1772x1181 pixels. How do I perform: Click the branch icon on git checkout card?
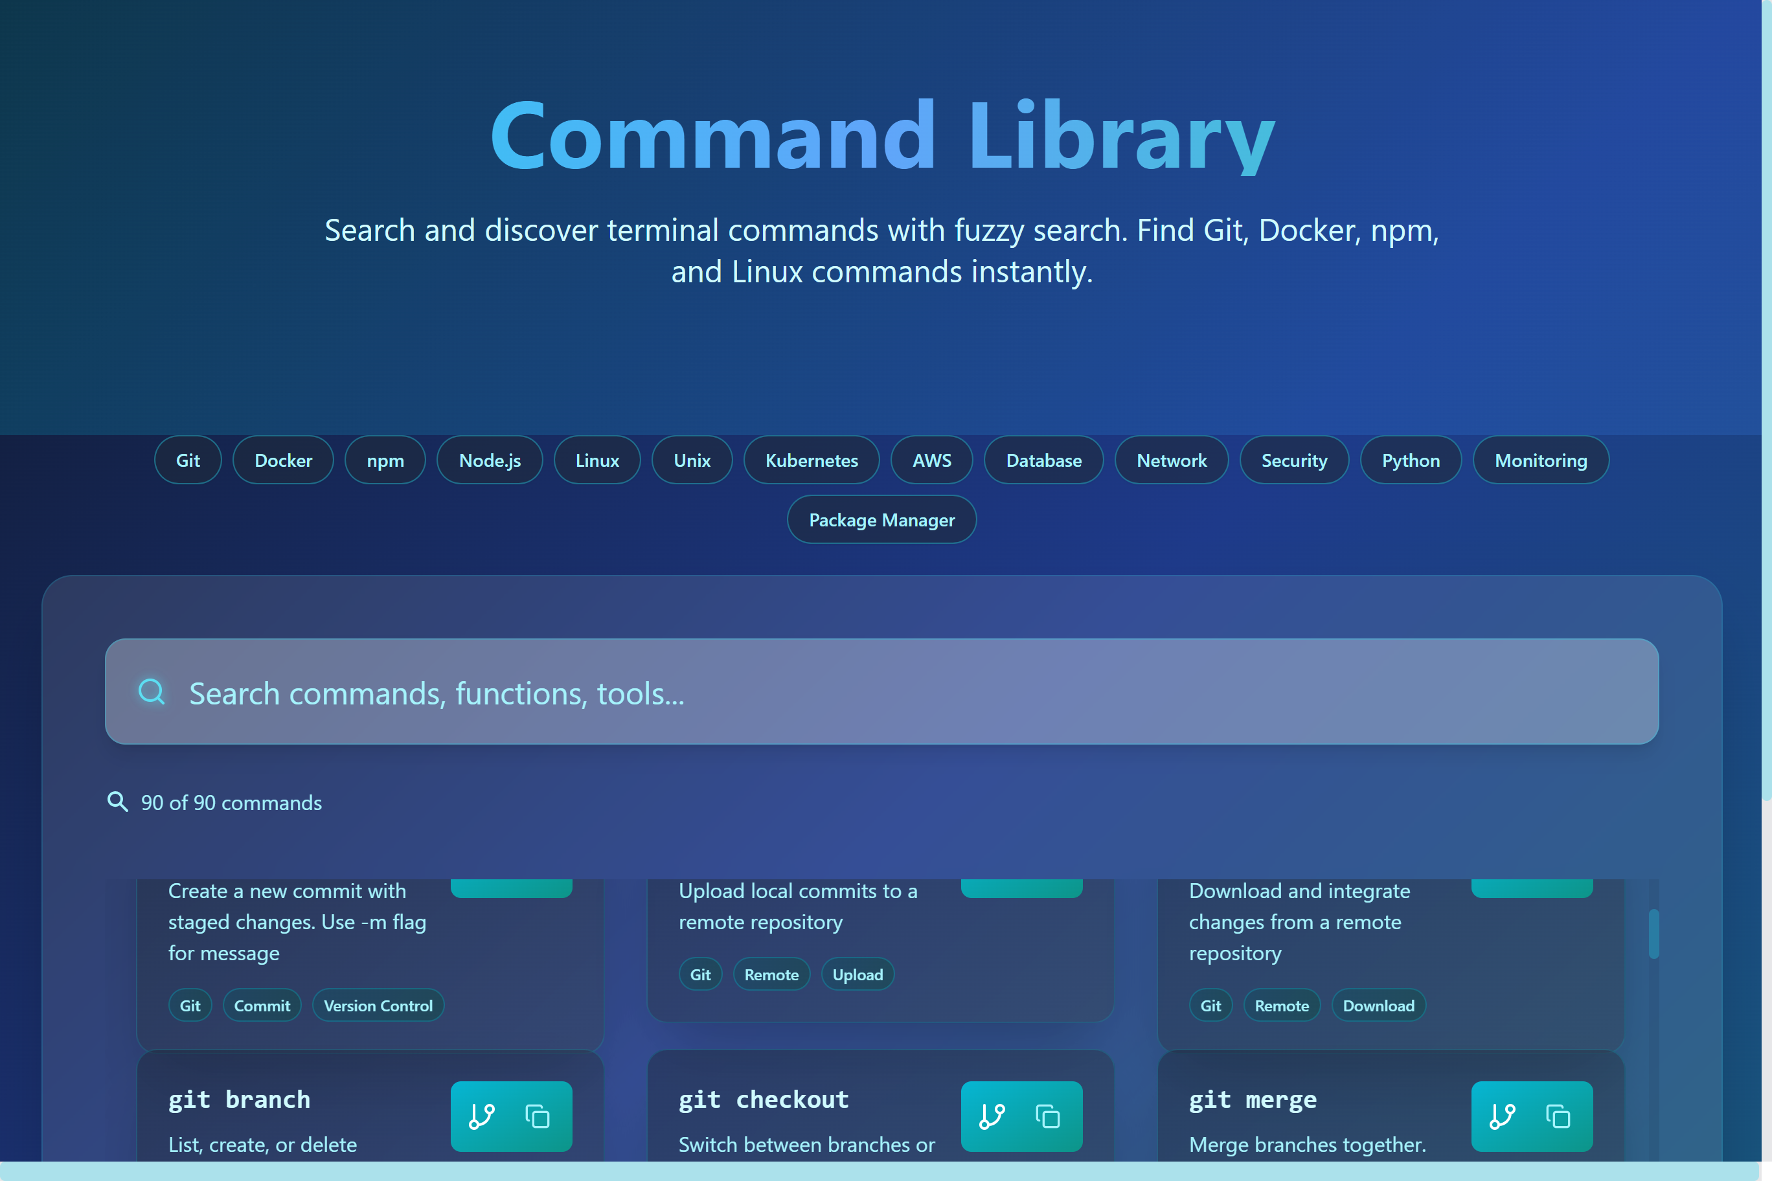click(x=992, y=1116)
